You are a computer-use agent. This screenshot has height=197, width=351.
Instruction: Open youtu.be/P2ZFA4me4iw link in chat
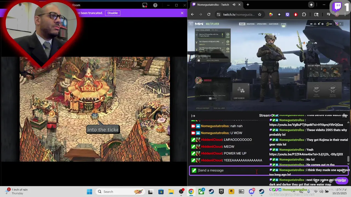[x=306, y=154]
